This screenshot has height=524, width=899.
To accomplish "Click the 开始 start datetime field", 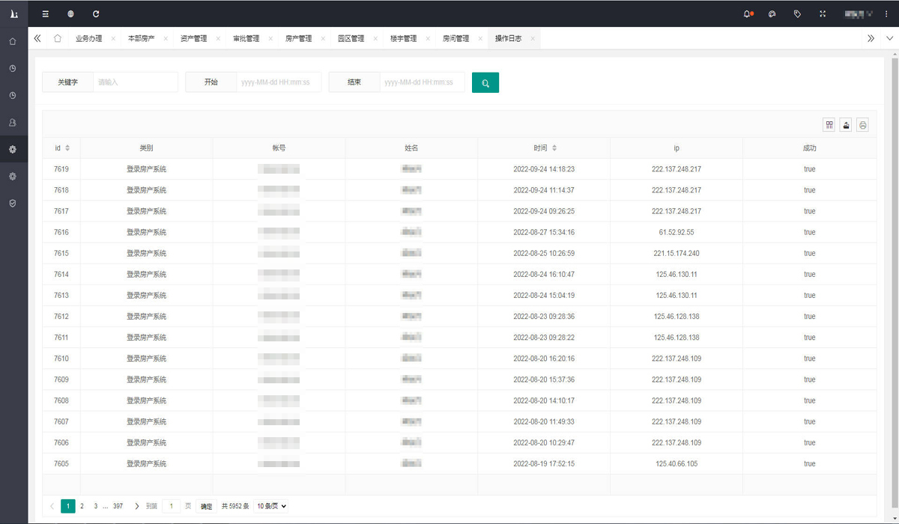I will pyautogui.click(x=279, y=82).
